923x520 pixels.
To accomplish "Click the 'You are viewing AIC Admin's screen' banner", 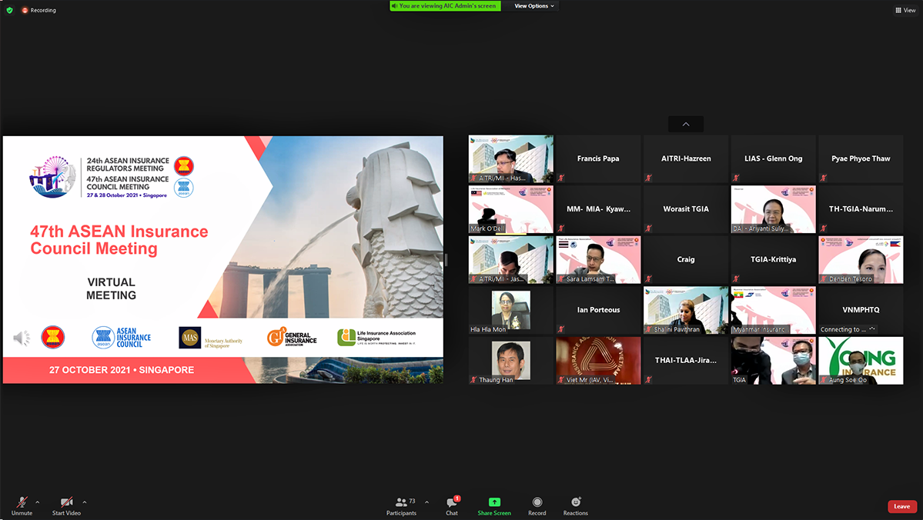I will pyautogui.click(x=445, y=6).
